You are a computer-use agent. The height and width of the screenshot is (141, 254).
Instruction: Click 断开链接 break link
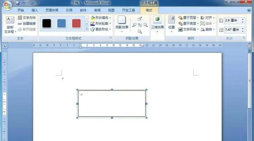[x=27, y=29]
